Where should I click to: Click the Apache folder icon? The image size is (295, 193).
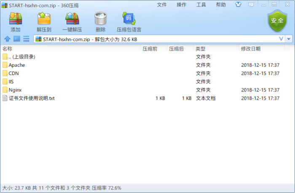click(x=5, y=65)
